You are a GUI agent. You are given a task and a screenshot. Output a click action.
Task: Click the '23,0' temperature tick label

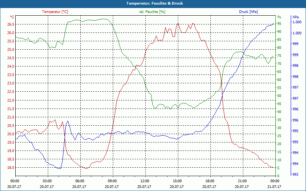(11, 83)
